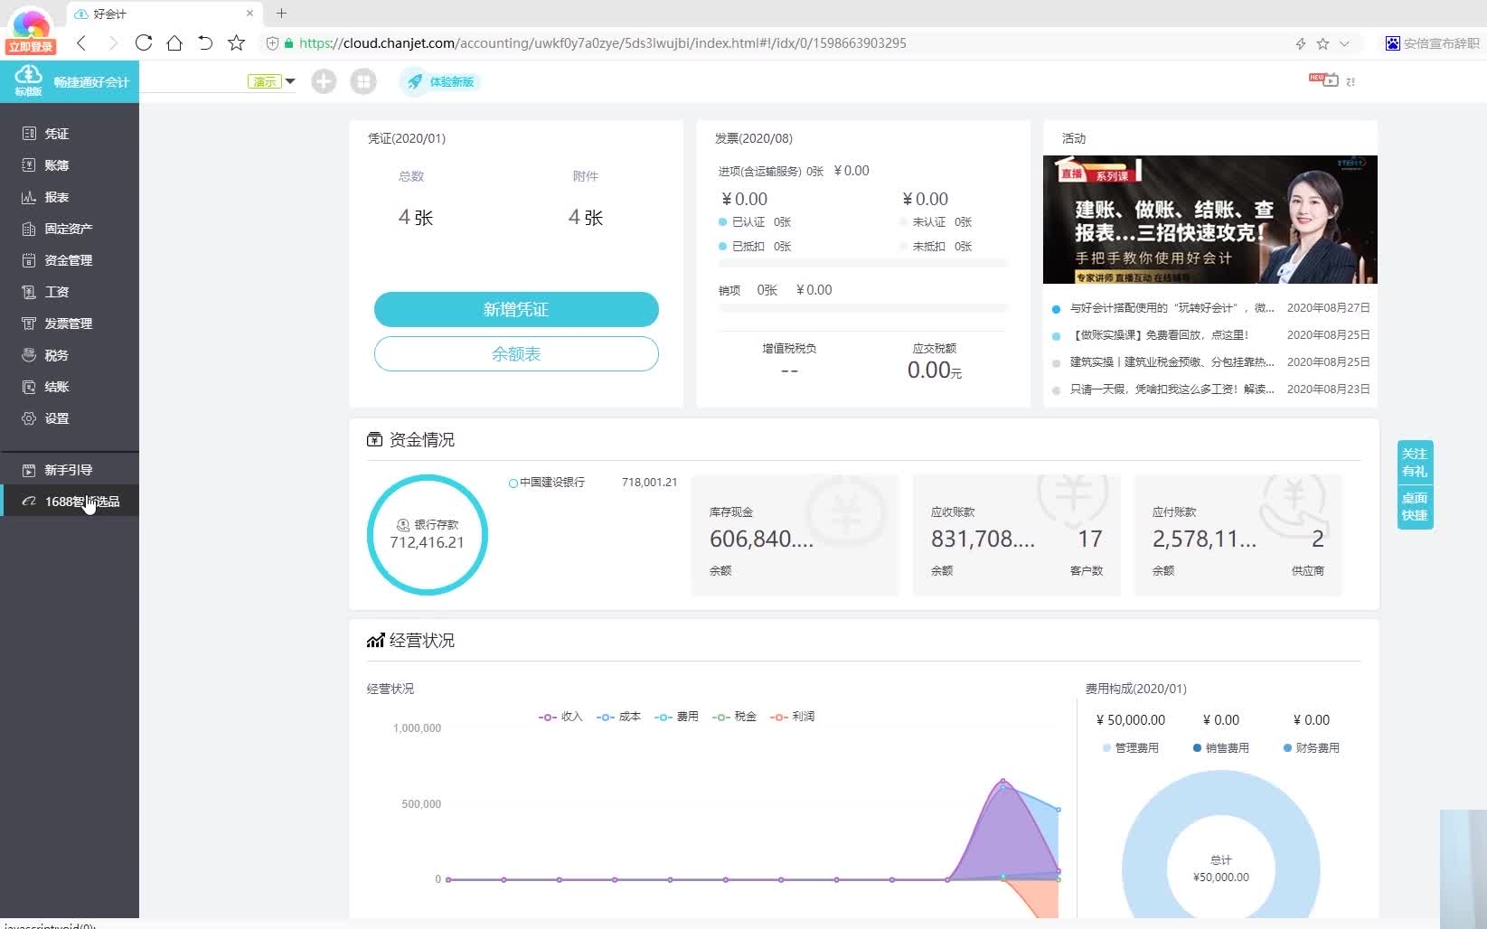Click the 新手引导 sidebar icon
1487x929 pixels.
coord(29,470)
